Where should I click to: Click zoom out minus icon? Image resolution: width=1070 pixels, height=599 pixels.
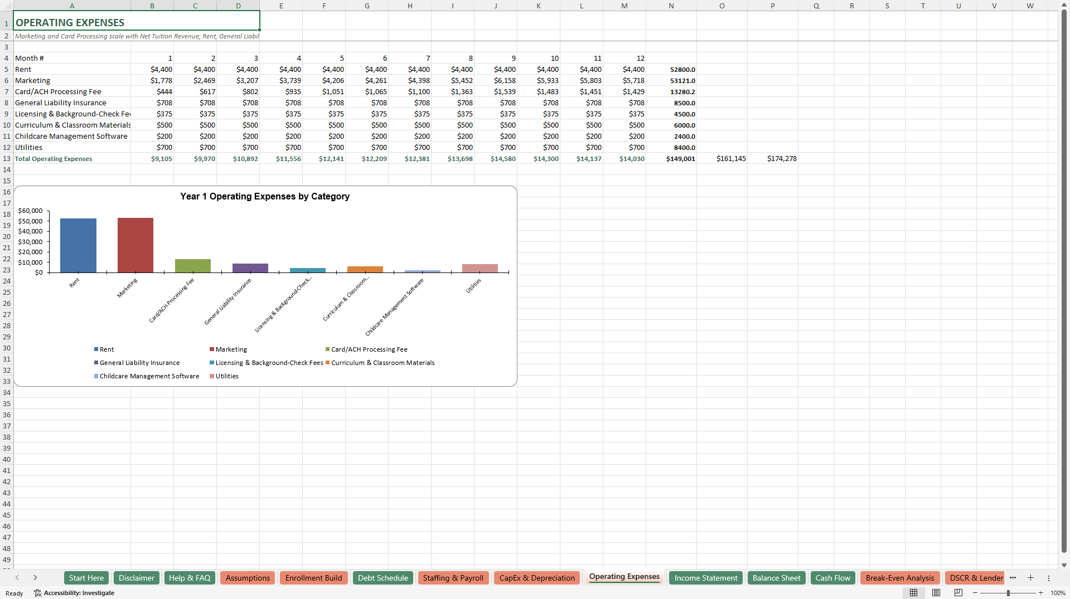coord(975,593)
